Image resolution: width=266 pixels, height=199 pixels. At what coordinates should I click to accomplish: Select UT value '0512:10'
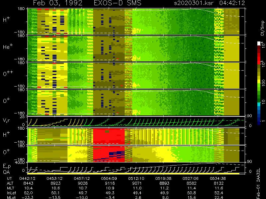pyautogui.click(x=136, y=178)
